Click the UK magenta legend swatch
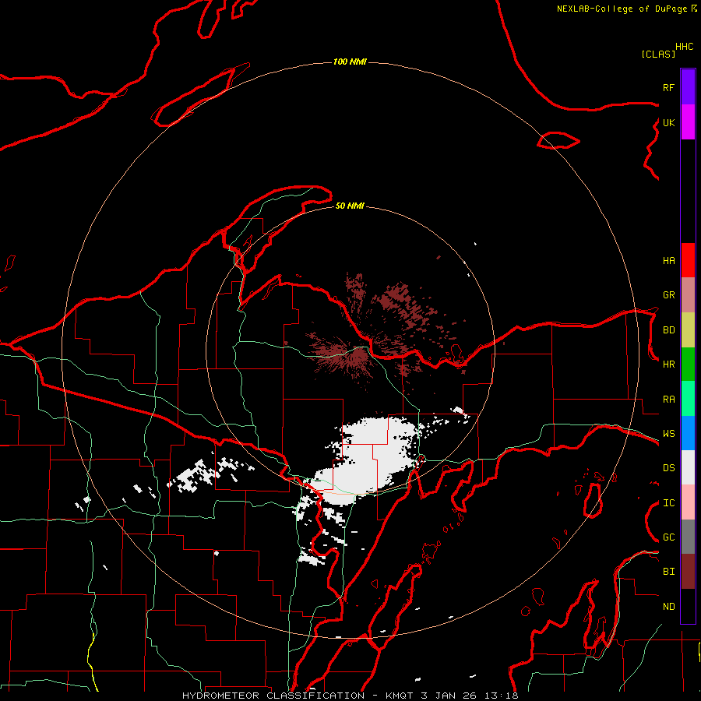 point(688,122)
